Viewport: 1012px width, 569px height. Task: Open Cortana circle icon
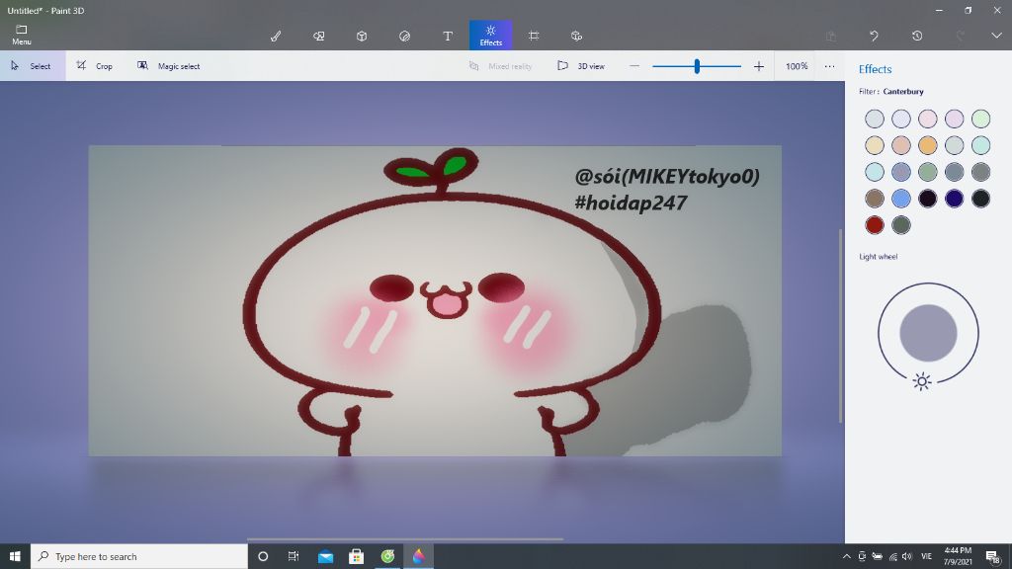[263, 556]
